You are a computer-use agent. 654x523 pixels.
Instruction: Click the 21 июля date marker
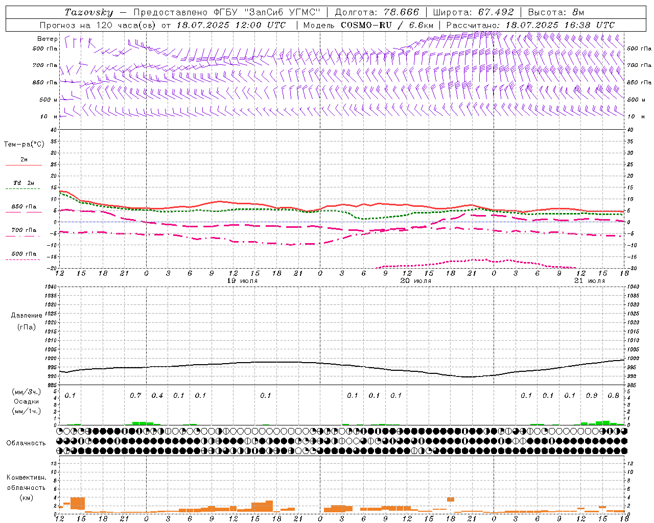590,281
